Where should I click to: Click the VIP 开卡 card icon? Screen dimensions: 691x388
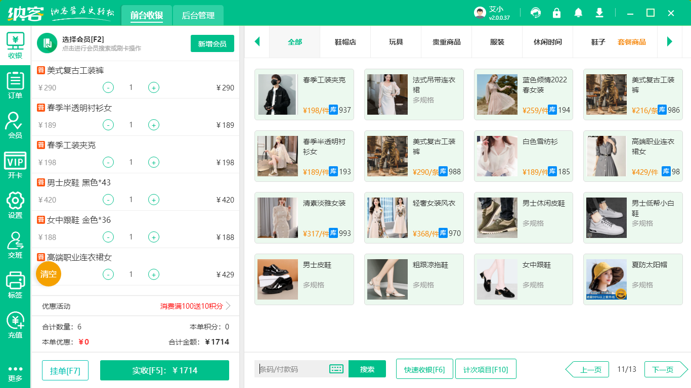pyautogui.click(x=15, y=165)
